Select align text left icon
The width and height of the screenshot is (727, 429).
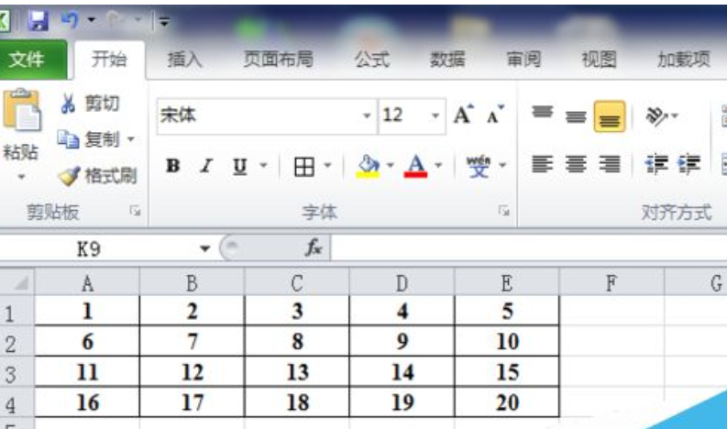pyautogui.click(x=543, y=164)
